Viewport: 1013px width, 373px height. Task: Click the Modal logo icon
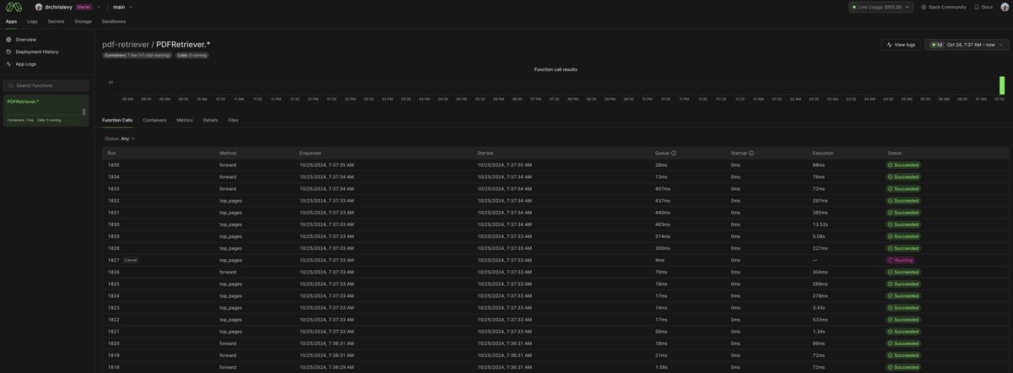(x=14, y=7)
